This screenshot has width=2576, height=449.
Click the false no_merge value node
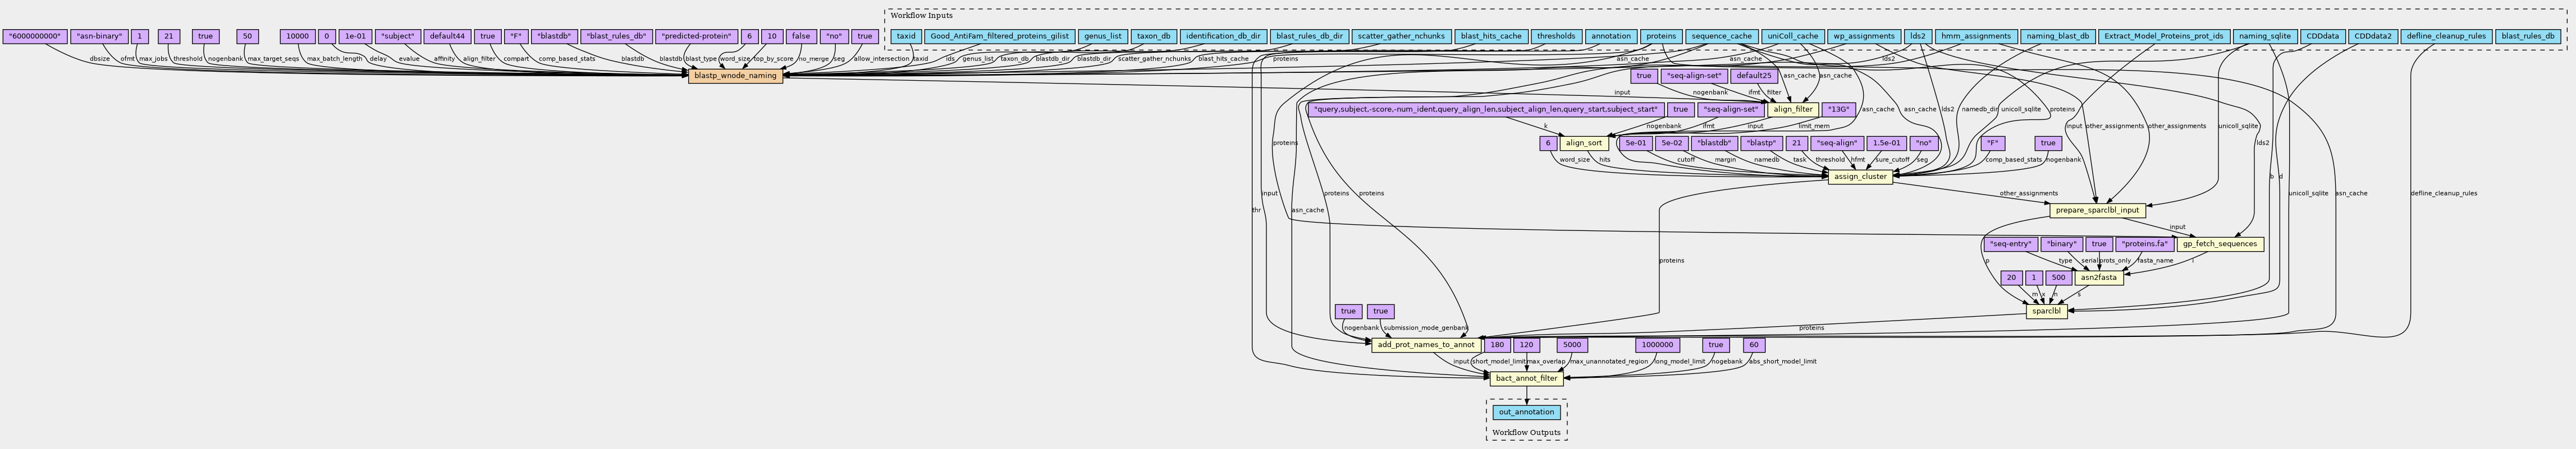800,36
